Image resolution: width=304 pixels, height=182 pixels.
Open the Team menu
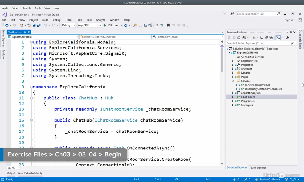[68, 20]
